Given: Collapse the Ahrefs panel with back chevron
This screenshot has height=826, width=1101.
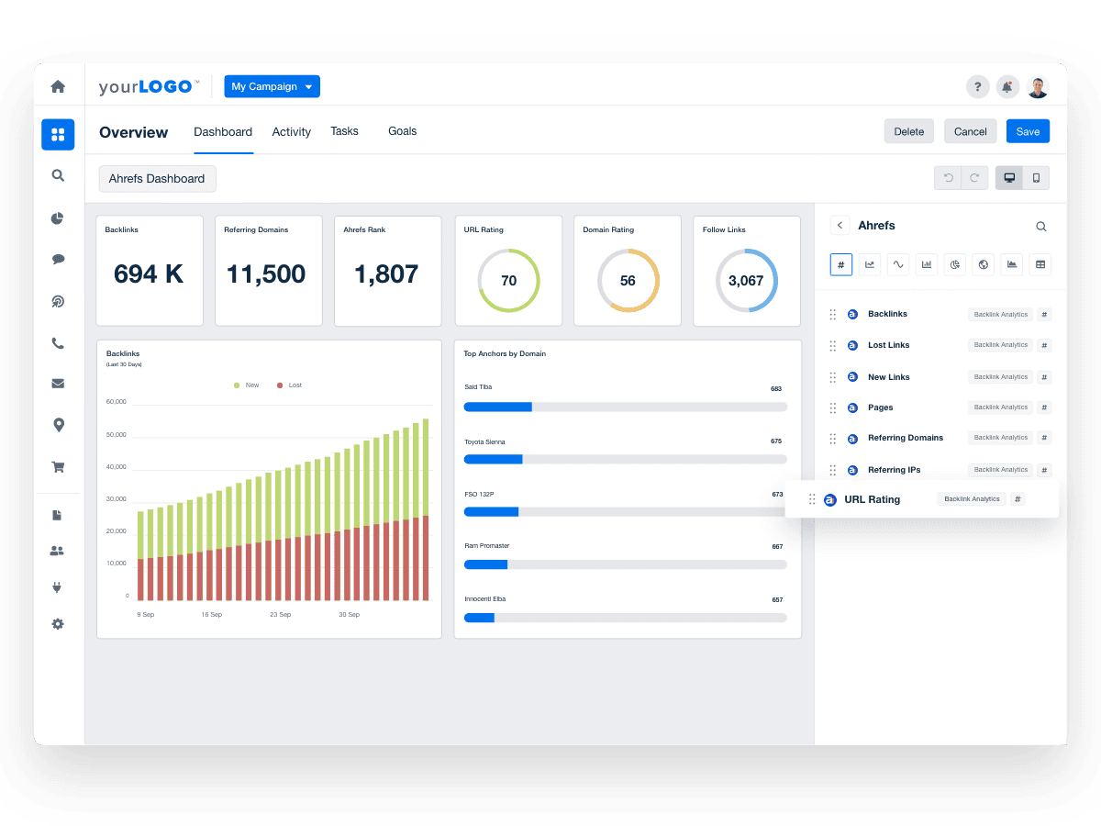Looking at the screenshot, I should [840, 225].
